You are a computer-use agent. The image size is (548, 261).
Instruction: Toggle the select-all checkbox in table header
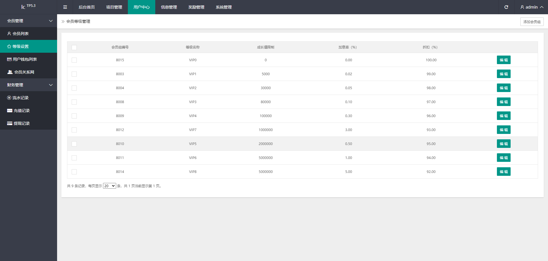[74, 48]
